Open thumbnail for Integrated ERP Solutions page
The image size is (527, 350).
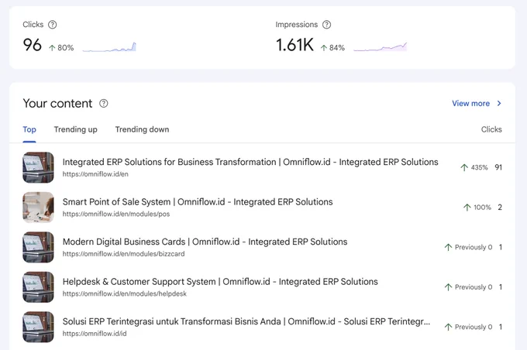point(38,167)
